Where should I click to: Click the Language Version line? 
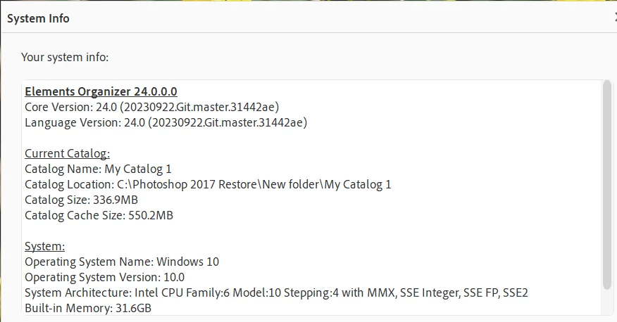(x=166, y=122)
